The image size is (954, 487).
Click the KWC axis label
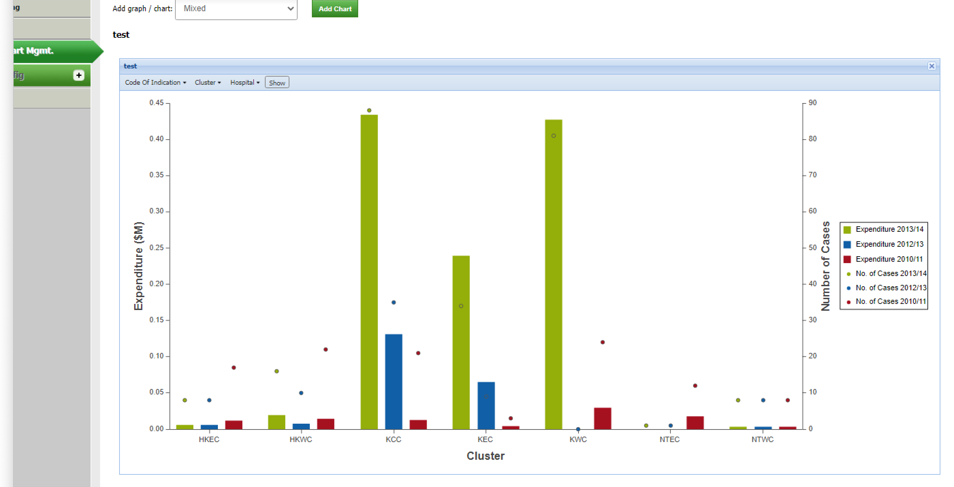tap(578, 440)
